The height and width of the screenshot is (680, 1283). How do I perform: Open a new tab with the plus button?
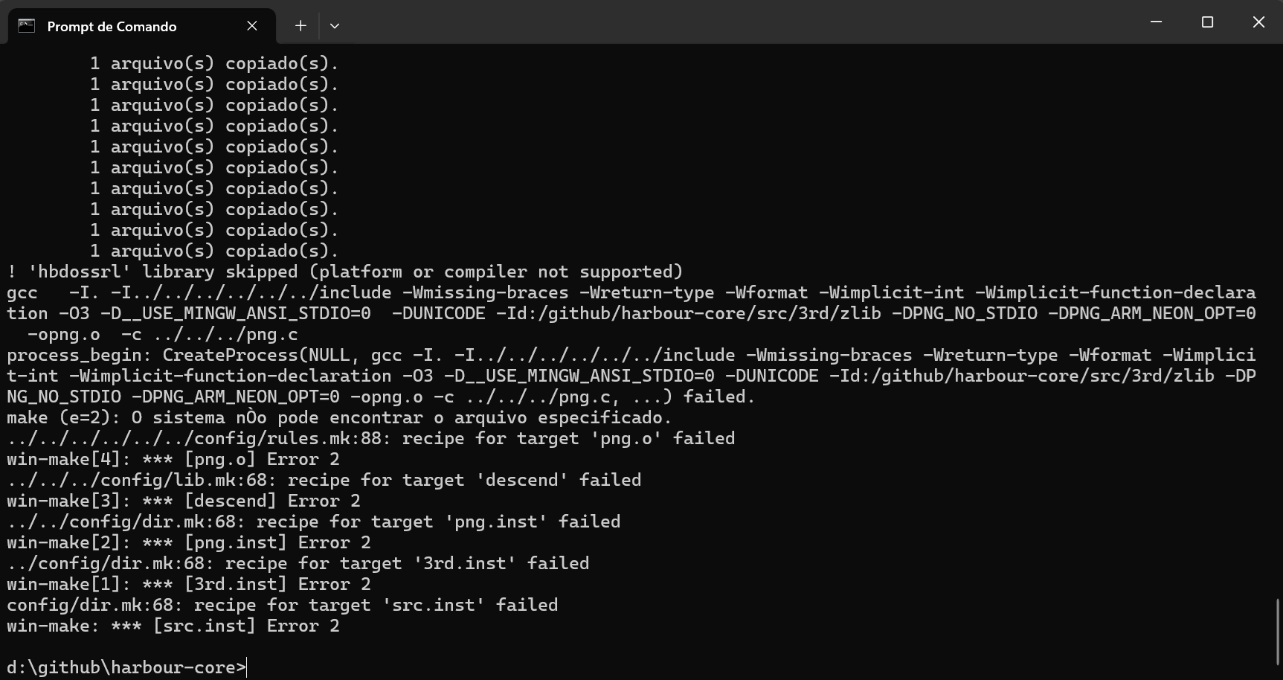(300, 26)
